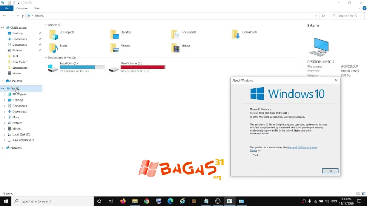Click the New Volume (D:) capacity bar
Image resolution: width=367 pixels, height=206 pixels.
coord(142,67)
